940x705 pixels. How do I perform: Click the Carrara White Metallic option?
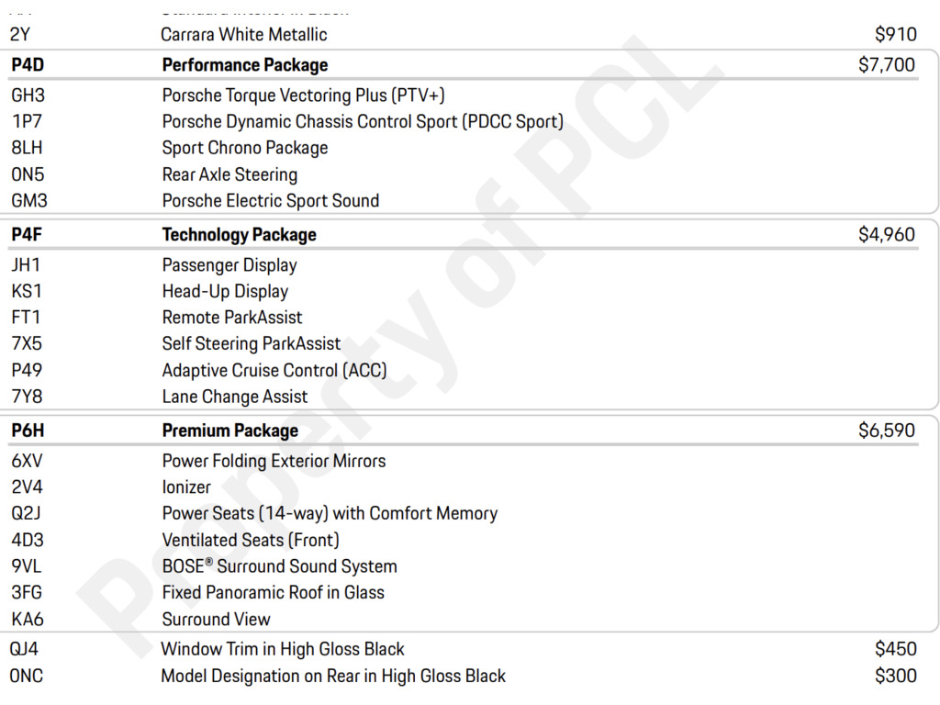[243, 35]
